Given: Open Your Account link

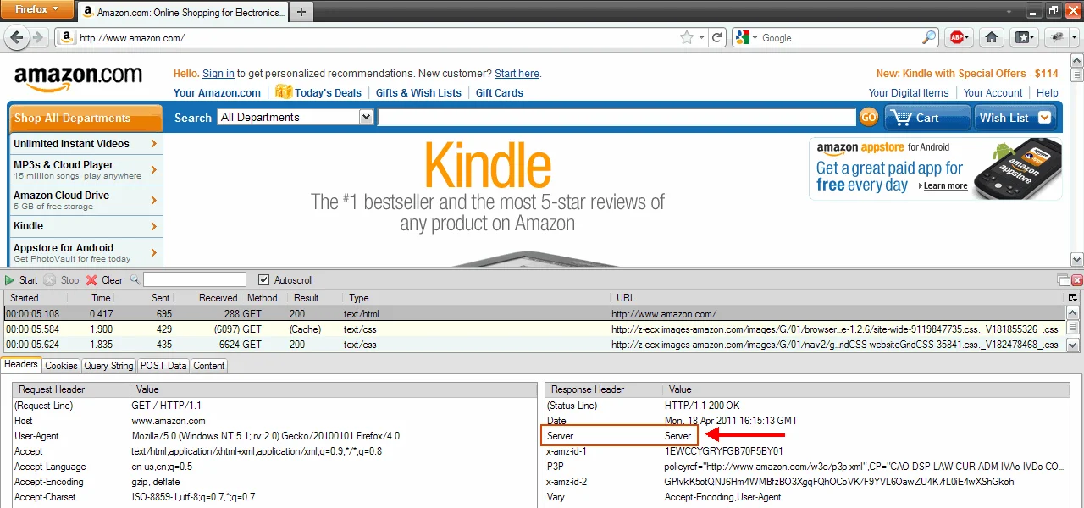Looking at the screenshot, I should tap(993, 93).
